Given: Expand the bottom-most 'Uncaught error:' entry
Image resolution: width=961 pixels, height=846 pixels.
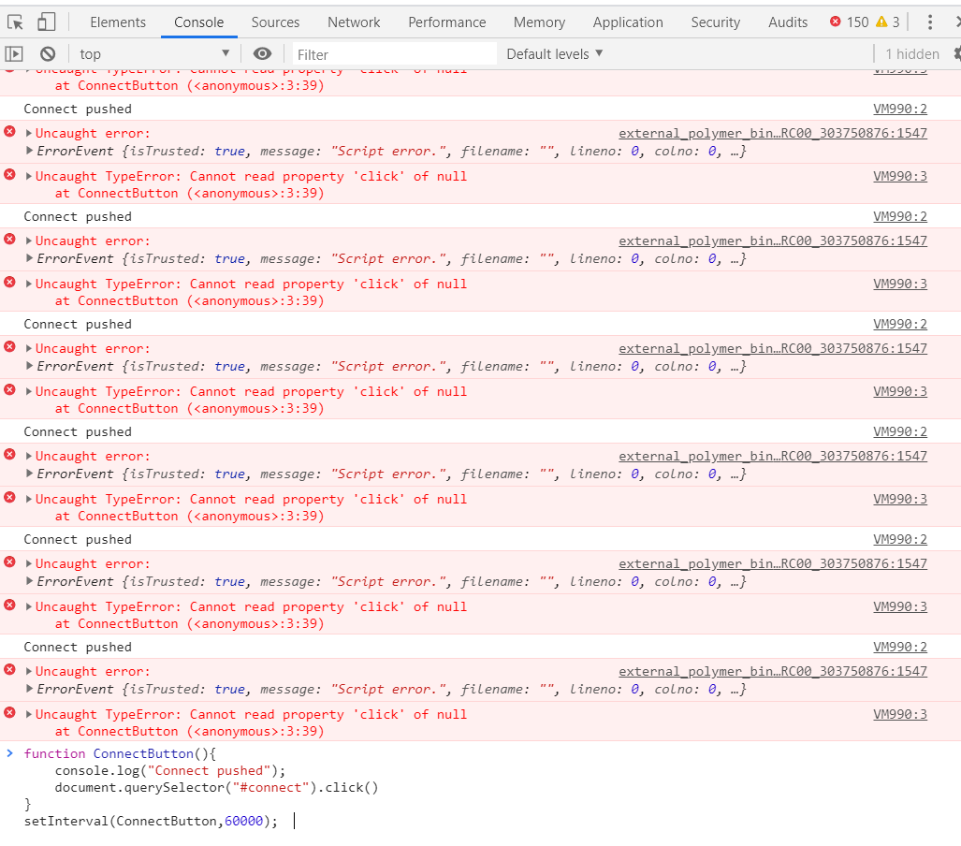Looking at the screenshot, I should point(29,671).
